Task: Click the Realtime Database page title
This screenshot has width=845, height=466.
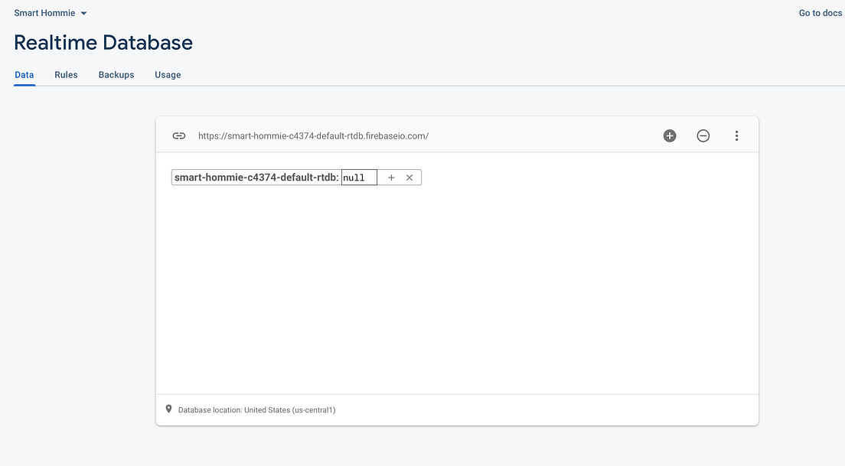Action: [x=103, y=42]
